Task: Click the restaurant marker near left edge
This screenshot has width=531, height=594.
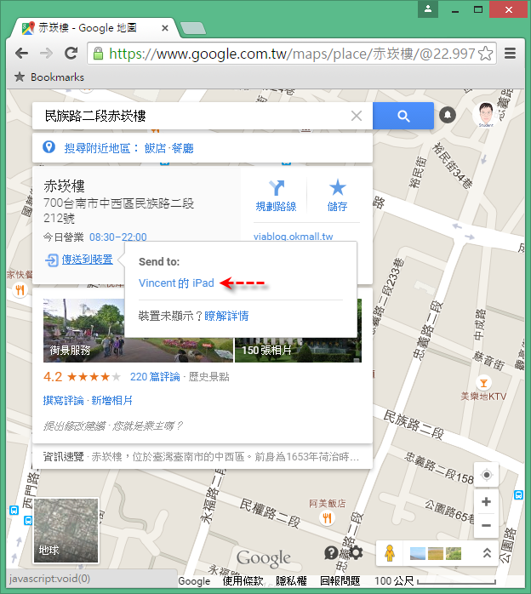Action: (20, 290)
